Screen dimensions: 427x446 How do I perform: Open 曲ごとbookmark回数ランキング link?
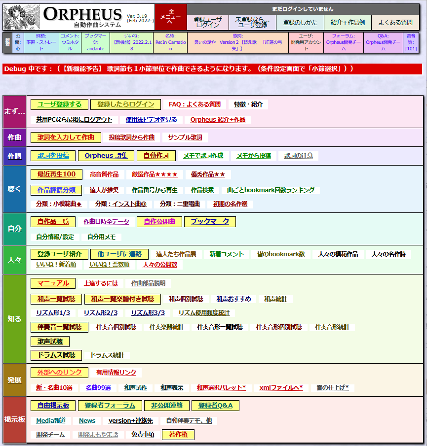coord(271,190)
